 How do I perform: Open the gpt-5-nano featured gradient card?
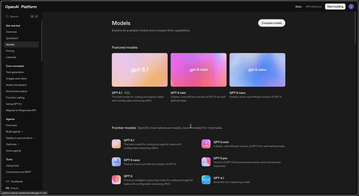(x=257, y=70)
